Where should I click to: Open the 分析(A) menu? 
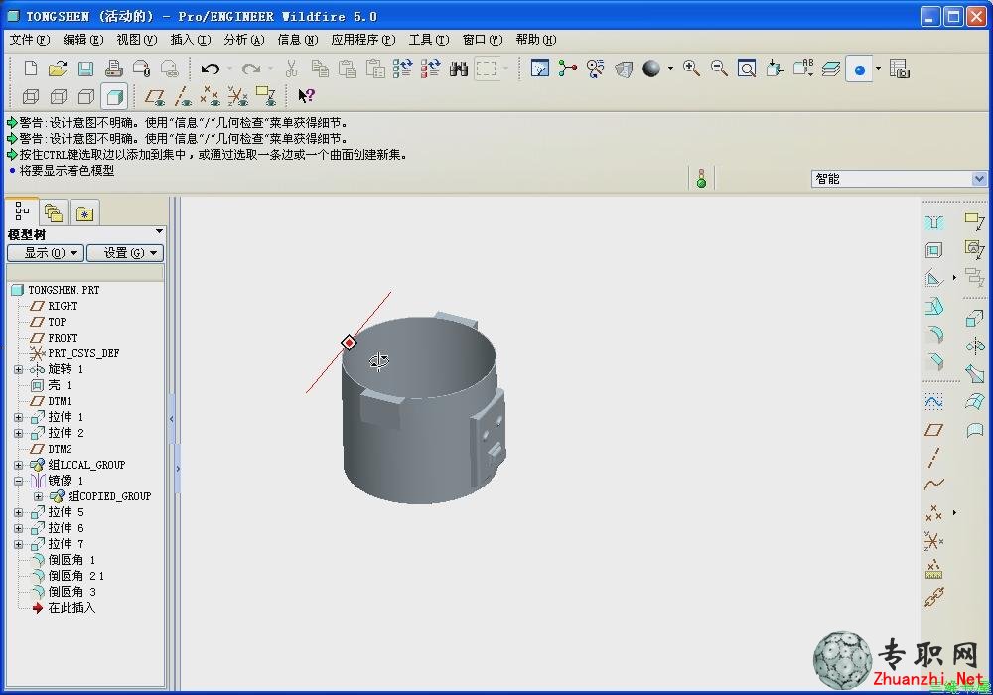[x=244, y=40]
